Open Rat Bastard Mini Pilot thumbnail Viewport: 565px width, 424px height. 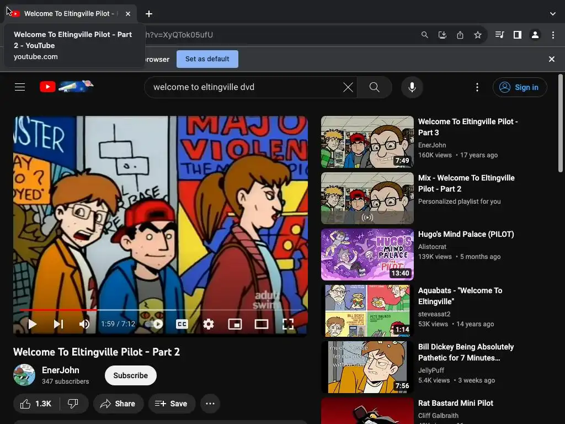coord(367,411)
